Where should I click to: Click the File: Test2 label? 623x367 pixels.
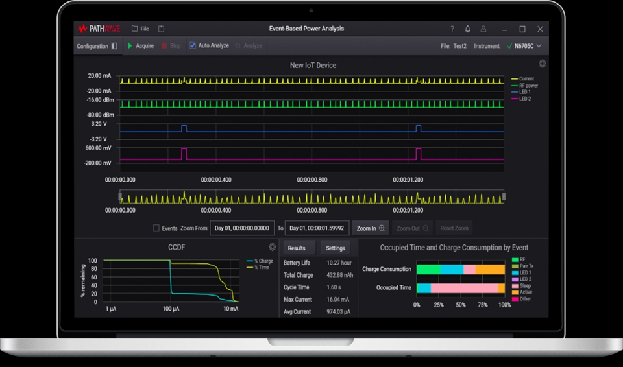pos(454,46)
